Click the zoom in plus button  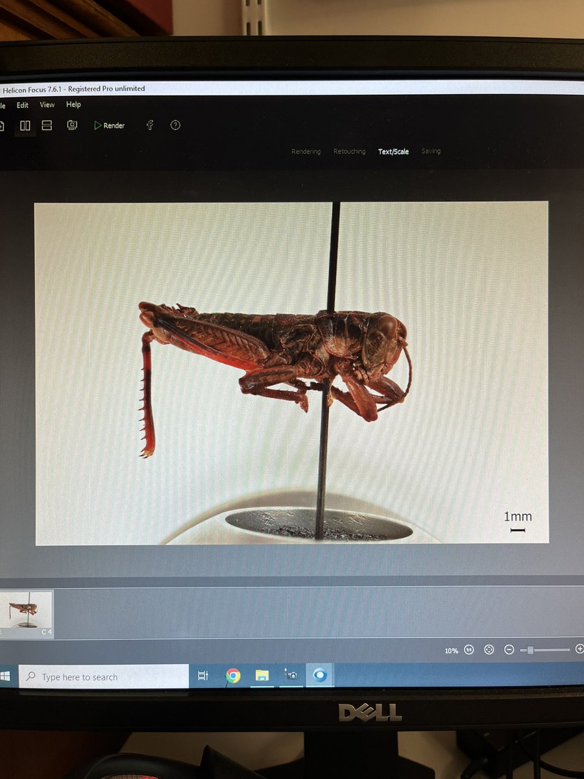pyautogui.click(x=580, y=649)
